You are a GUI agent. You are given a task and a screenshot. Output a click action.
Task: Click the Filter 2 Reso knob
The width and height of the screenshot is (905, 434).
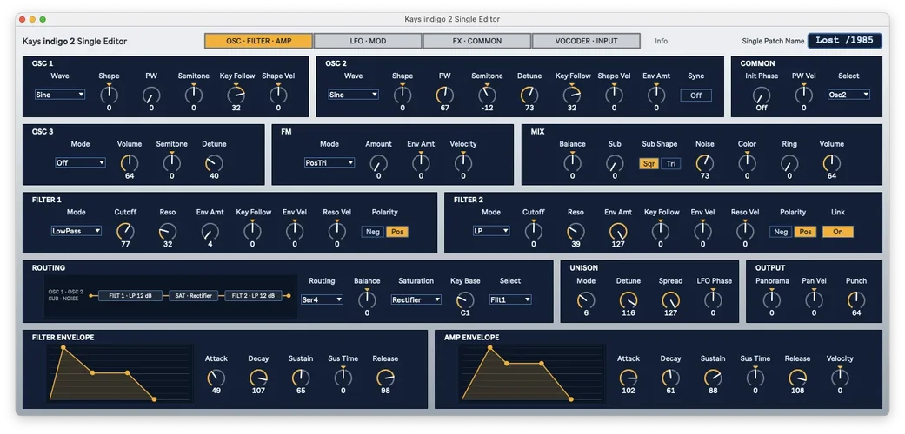click(576, 231)
